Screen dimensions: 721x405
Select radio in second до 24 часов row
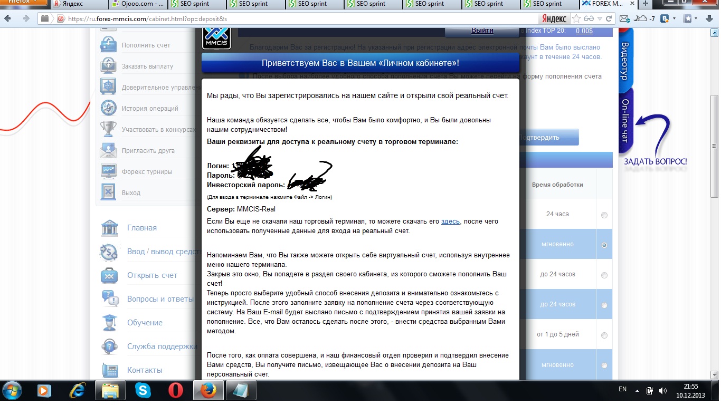(604, 305)
